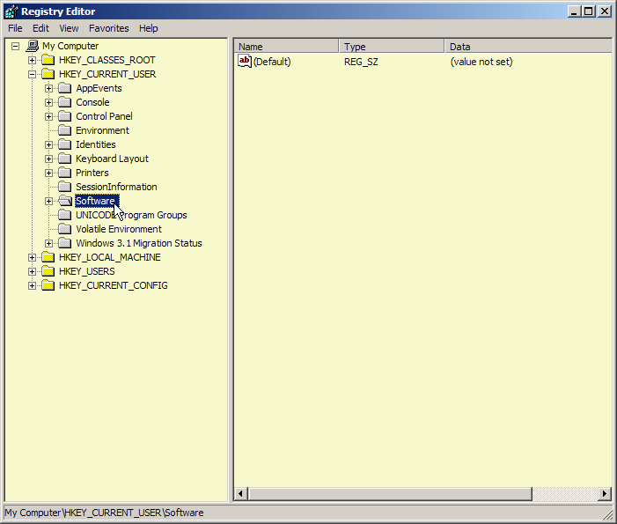The width and height of the screenshot is (617, 524).
Task: Expand the Software key
Action: click(x=48, y=201)
